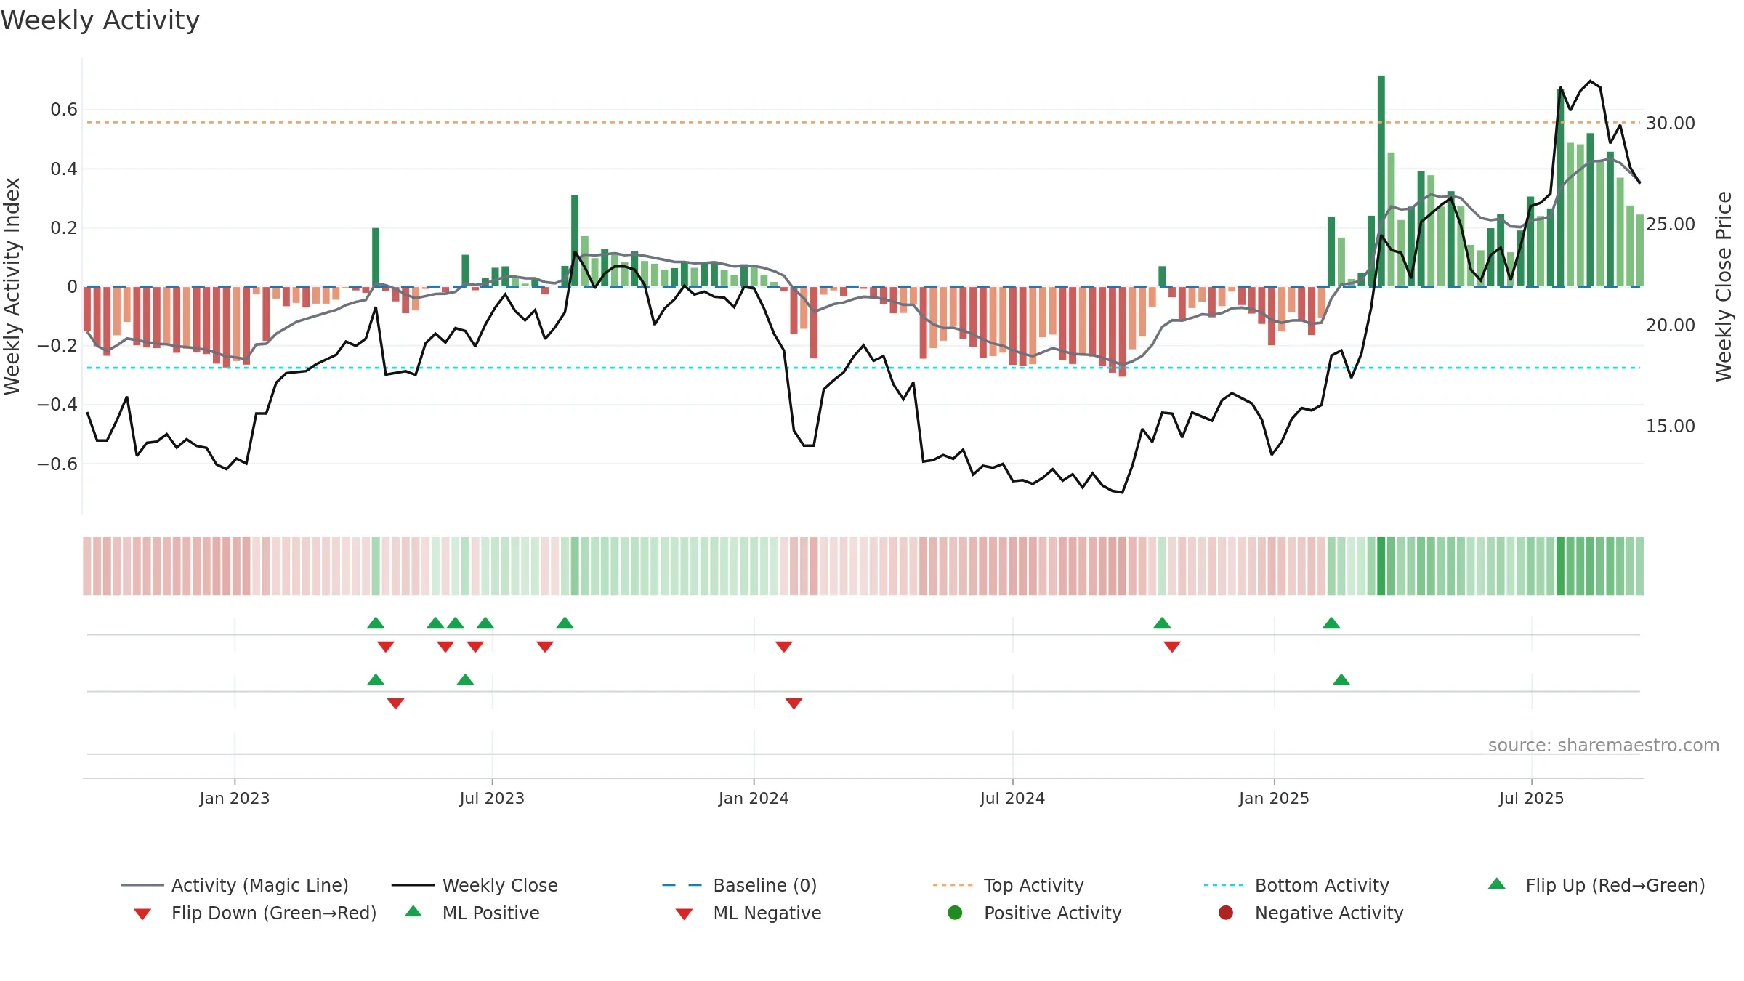Click the Jan 2024 x-axis label

click(x=754, y=798)
